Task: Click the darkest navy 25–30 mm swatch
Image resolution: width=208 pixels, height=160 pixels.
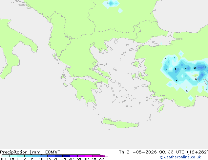Action: pyautogui.click(x=66, y=156)
